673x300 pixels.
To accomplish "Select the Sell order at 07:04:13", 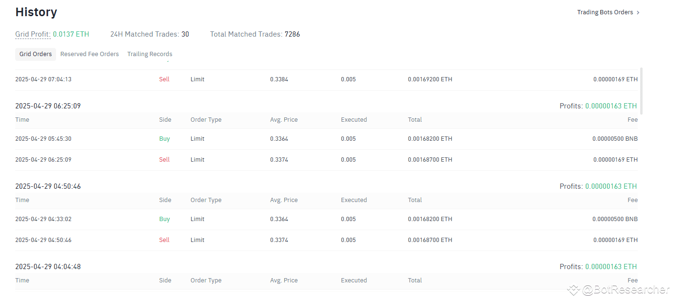I will (164, 79).
